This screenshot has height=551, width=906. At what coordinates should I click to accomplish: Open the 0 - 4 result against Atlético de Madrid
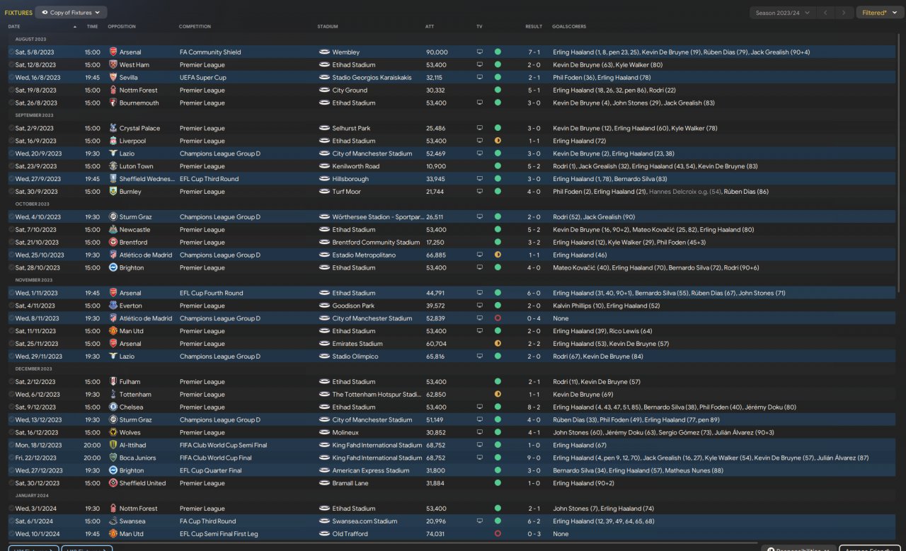[x=534, y=318]
